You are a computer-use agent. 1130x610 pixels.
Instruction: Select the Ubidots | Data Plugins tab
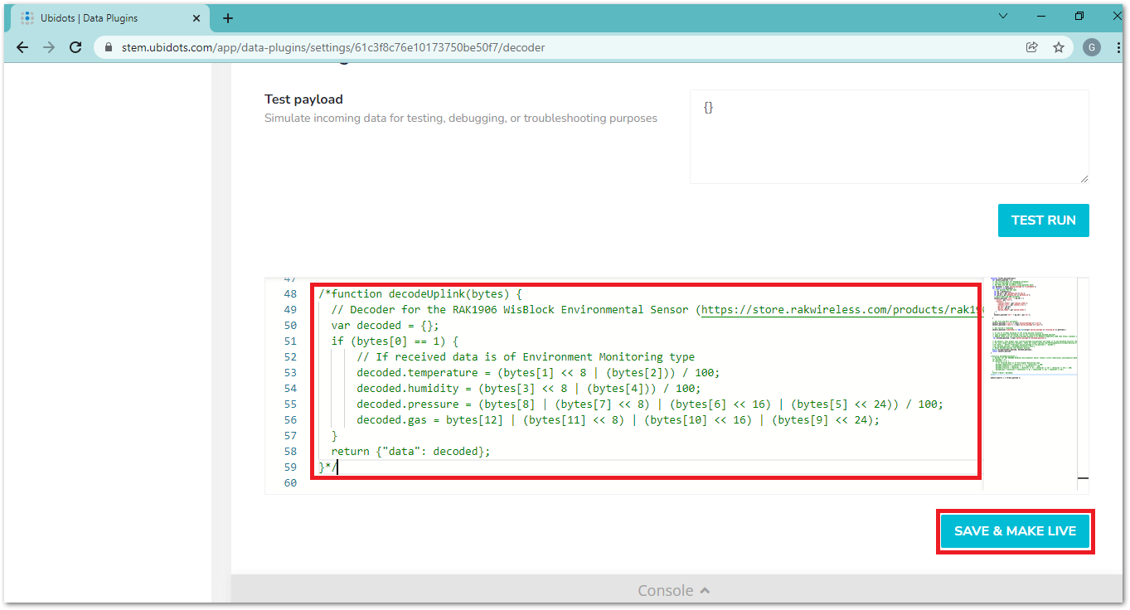point(99,18)
